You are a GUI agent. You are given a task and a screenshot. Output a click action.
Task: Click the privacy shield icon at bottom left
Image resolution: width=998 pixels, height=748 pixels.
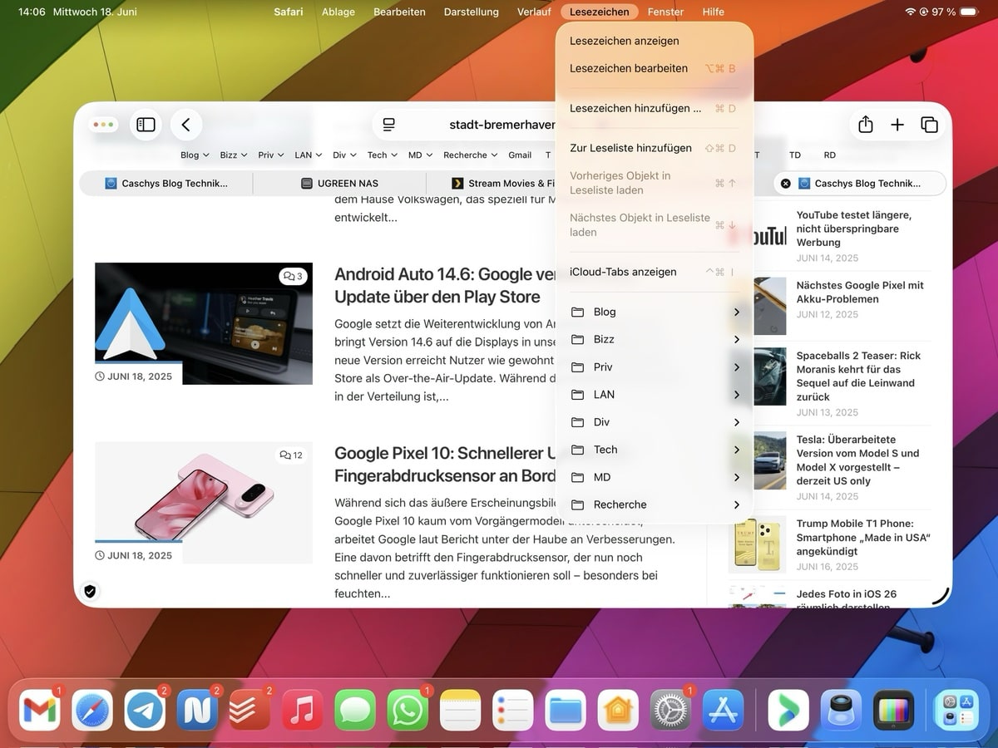[x=91, y=591]
